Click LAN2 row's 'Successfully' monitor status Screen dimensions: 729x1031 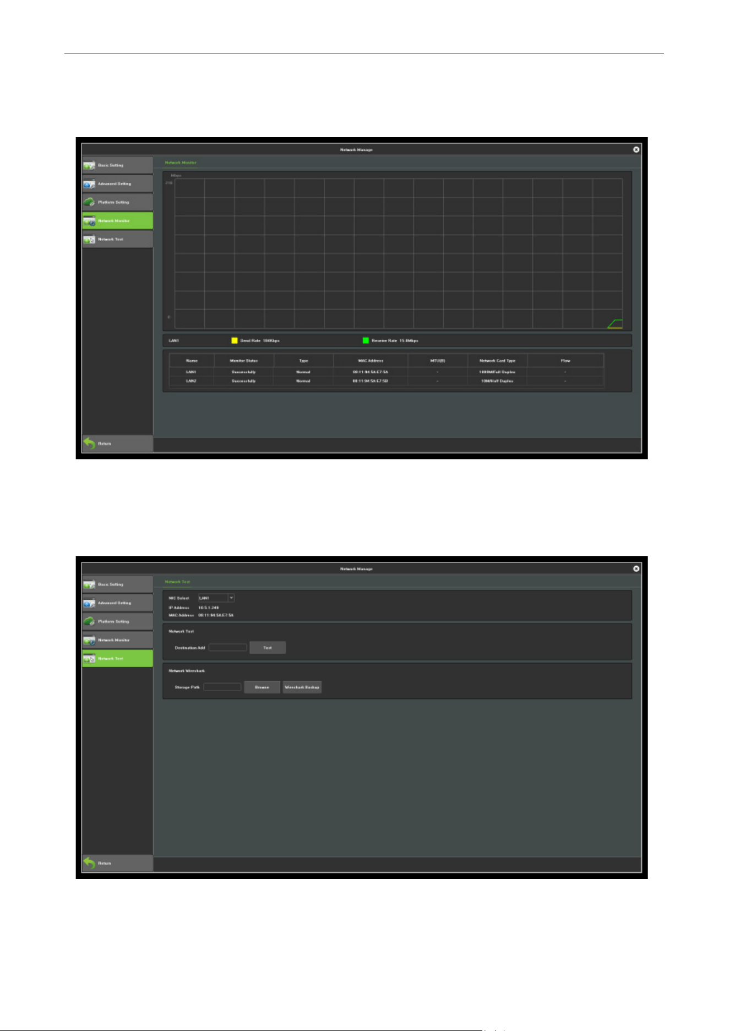[244, 381]
